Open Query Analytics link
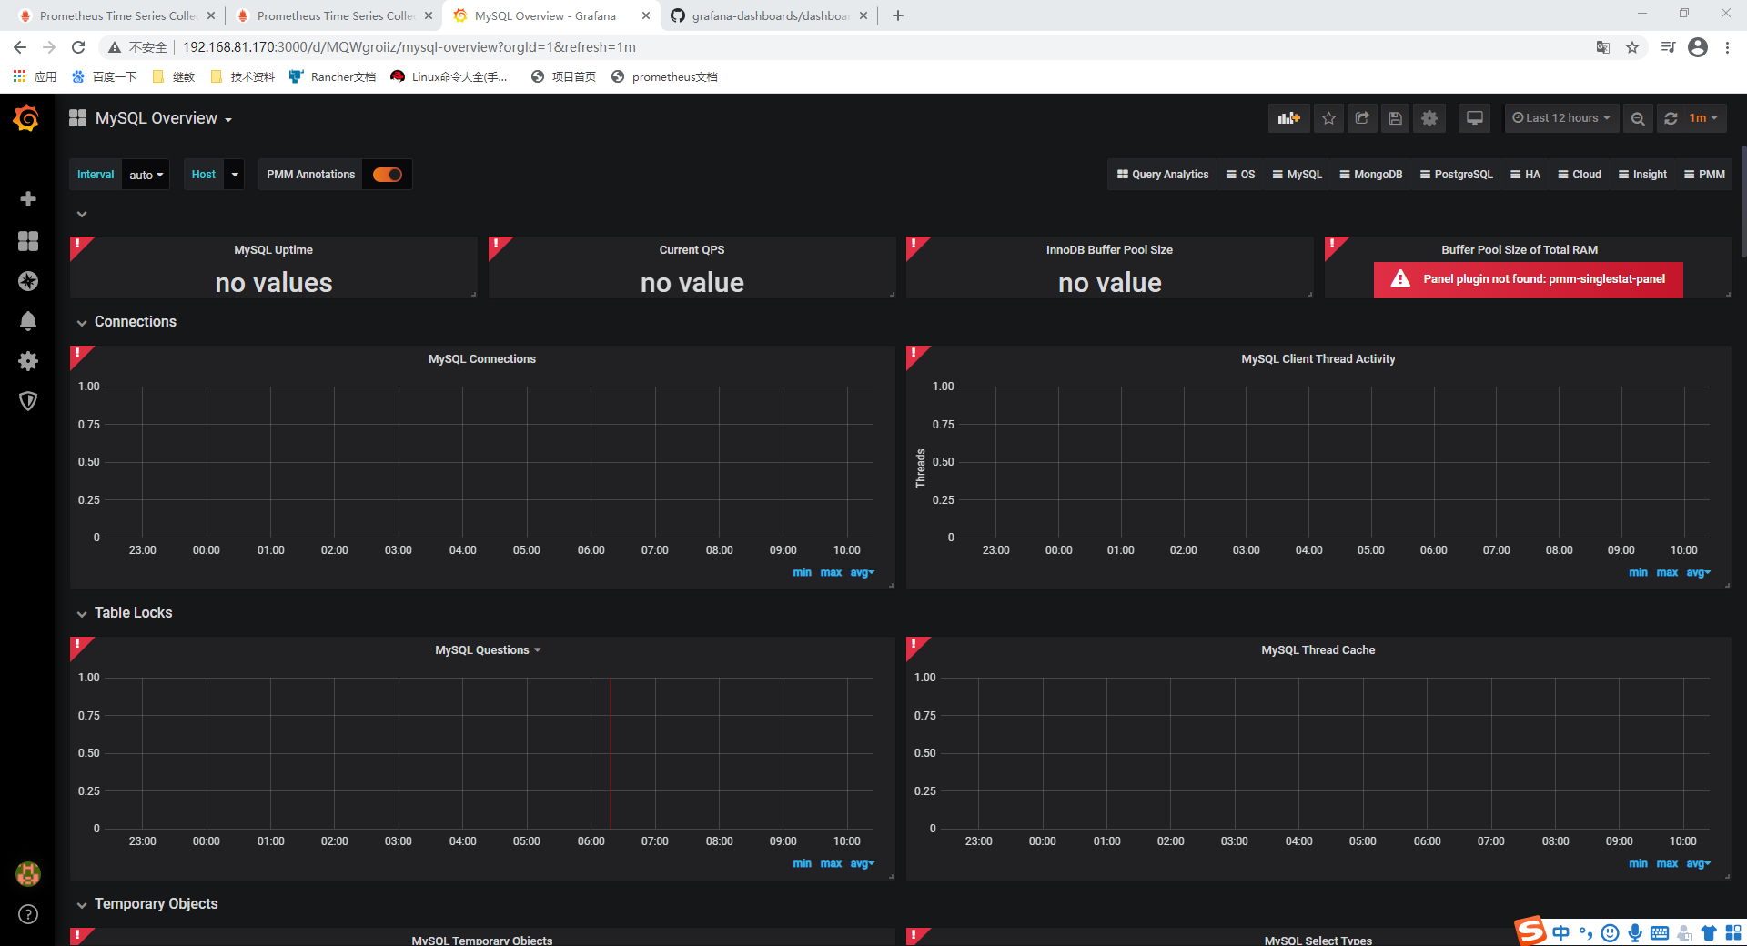Viewport: 1747px width, 946px height. 1163,175
